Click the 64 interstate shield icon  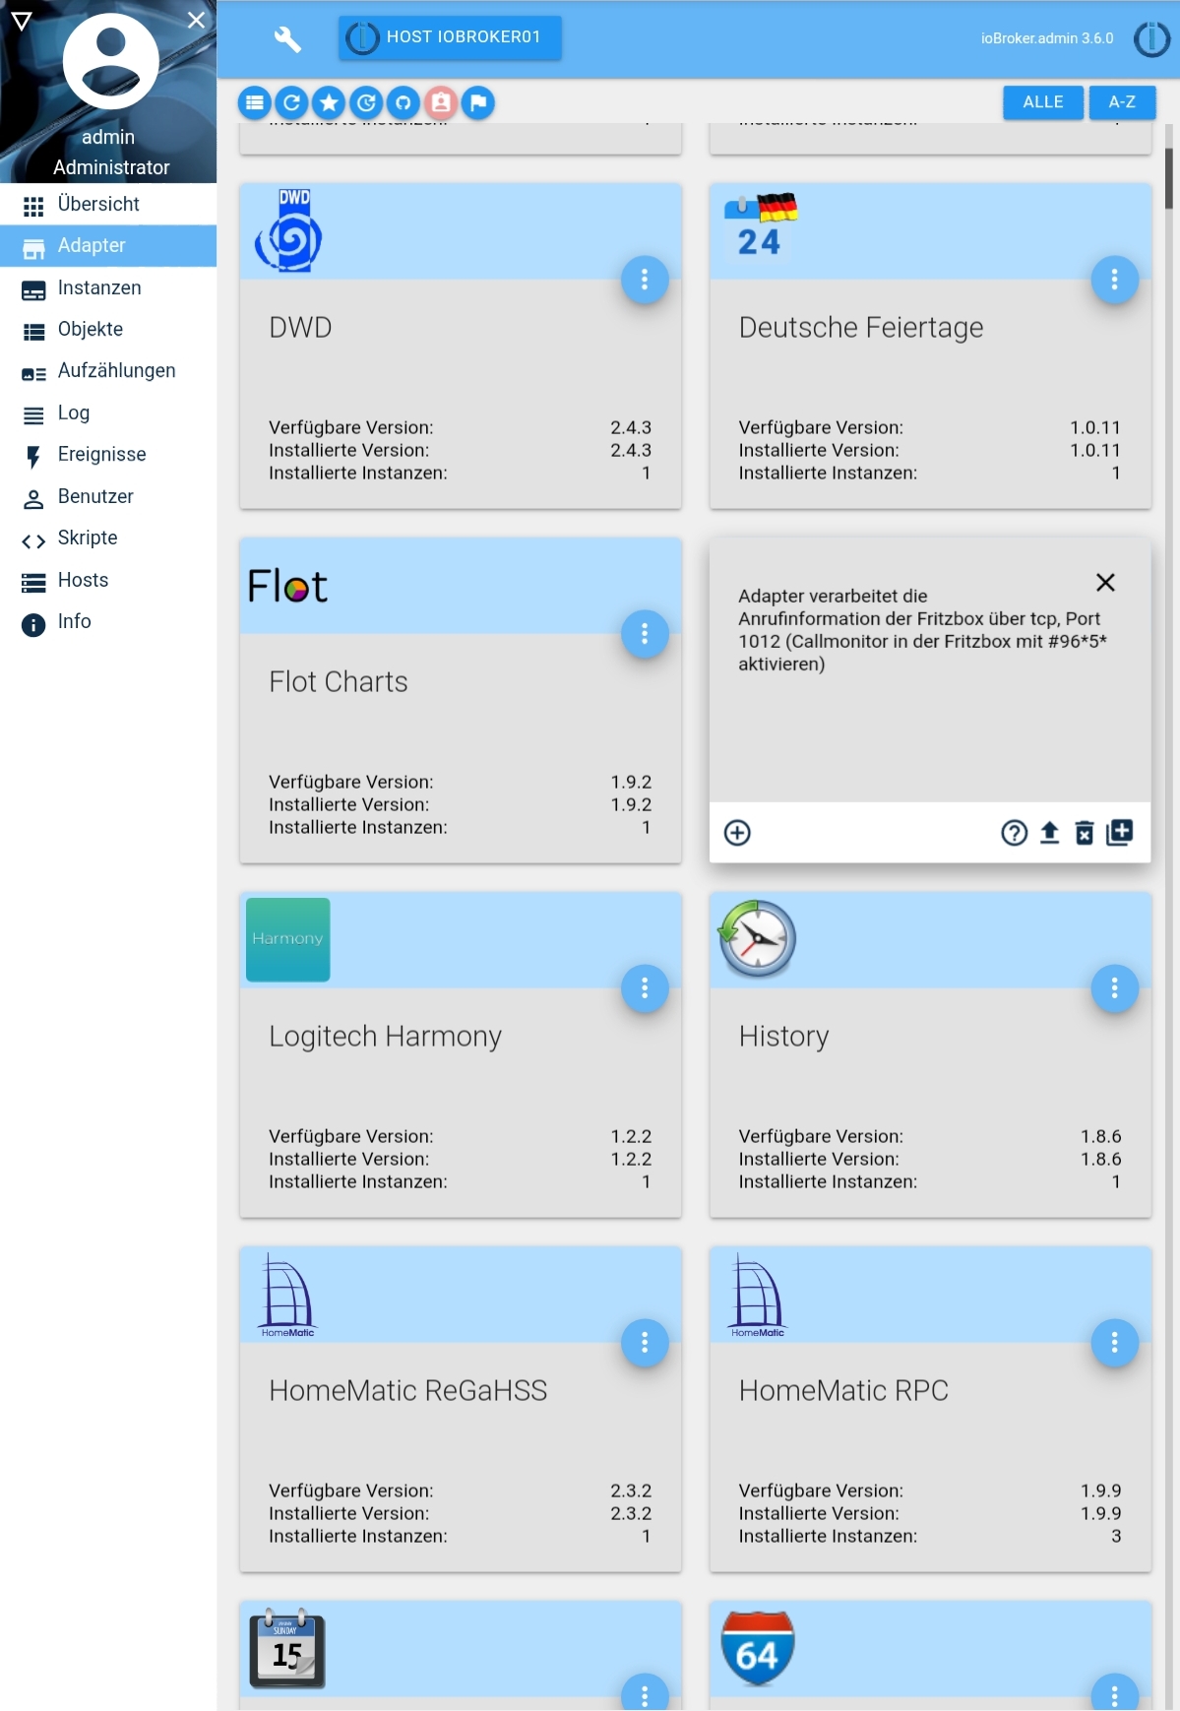pyautogui.click(x=757, y=1648)
